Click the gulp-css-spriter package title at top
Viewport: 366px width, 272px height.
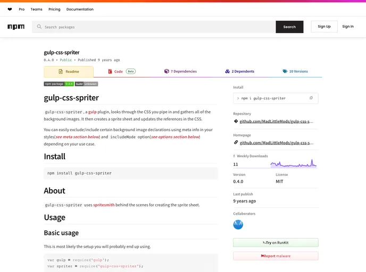point(62,53)
